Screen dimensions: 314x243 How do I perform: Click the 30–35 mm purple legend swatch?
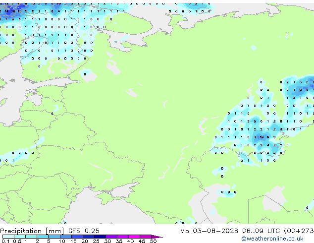coord(111,237)
